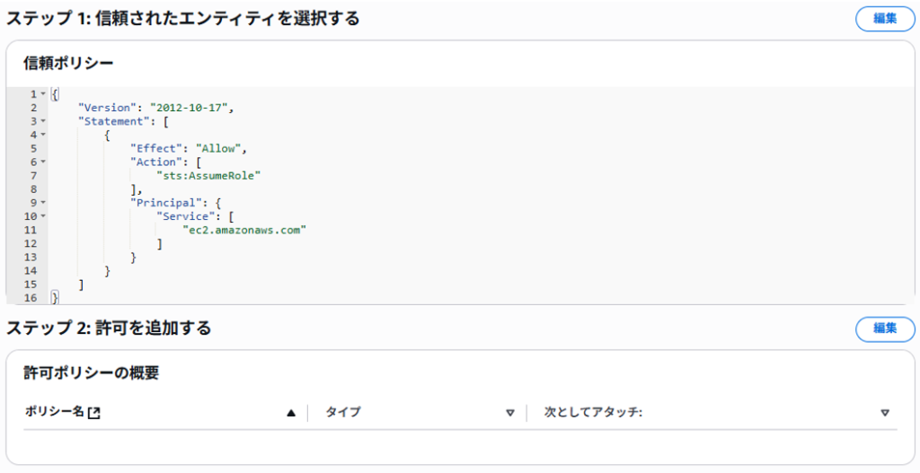Open external link icon beside ポリシー名
This screenshot has height=473, width=920.
pos(93,413)
